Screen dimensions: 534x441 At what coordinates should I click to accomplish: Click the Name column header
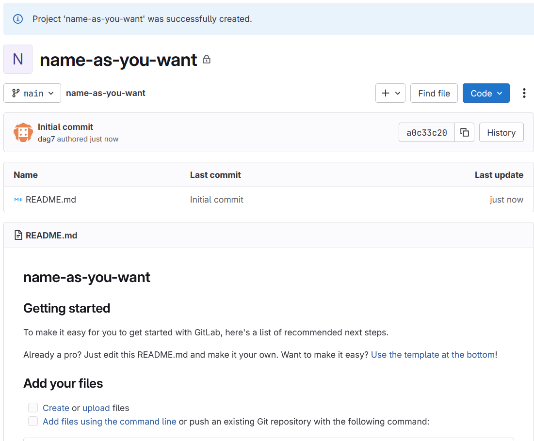(26, 175)
